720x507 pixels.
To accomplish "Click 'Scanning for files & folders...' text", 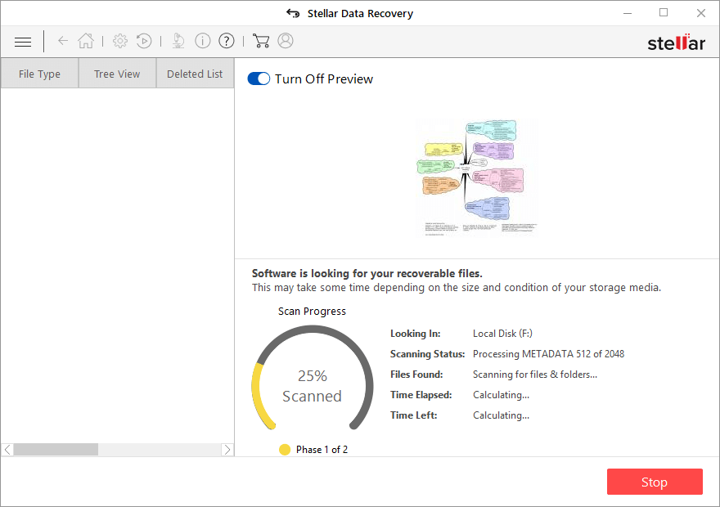I will click(535, 375).
